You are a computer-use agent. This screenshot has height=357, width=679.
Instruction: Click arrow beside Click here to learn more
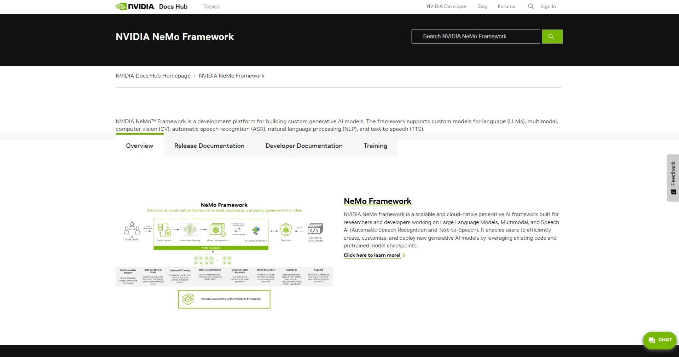pyautogui.click(x=404, y=255)
